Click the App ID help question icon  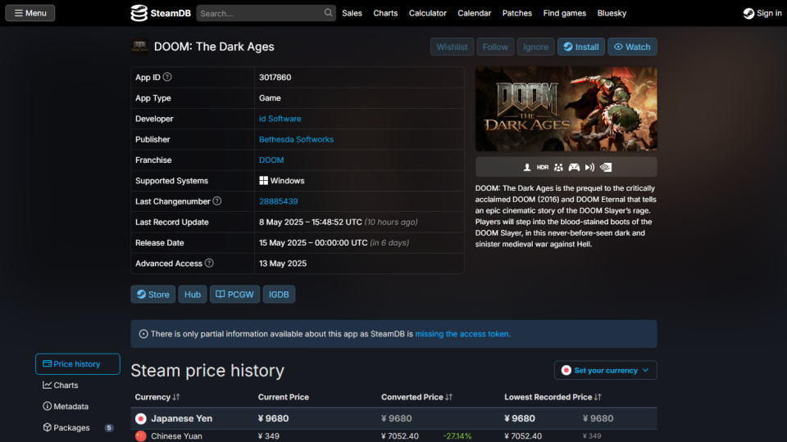[x=167, y=77]
